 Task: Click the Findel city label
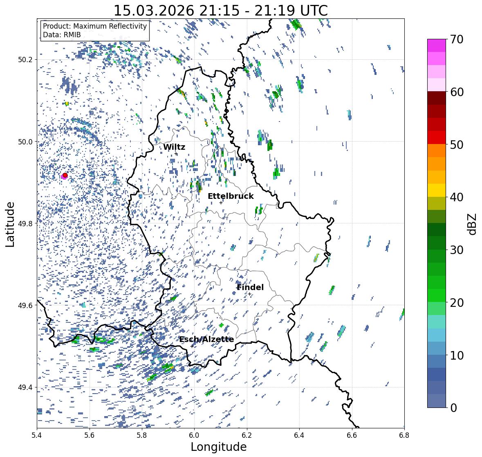tap(250, 287)
